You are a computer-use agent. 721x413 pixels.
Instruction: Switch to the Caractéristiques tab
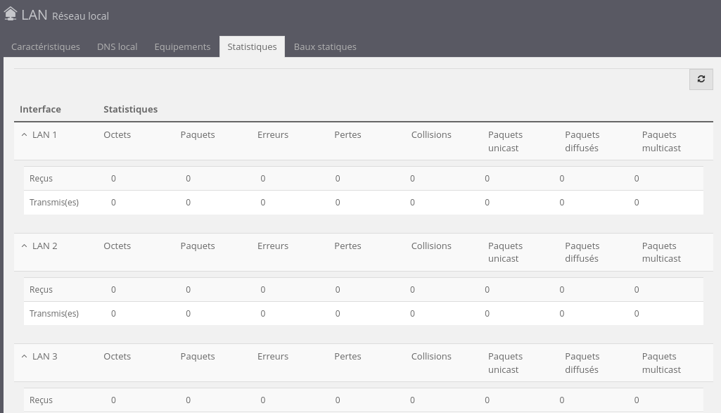click(46, 46)
